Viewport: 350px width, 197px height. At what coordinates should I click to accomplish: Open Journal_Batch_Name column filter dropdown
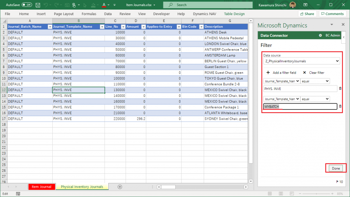coord(50,27)
